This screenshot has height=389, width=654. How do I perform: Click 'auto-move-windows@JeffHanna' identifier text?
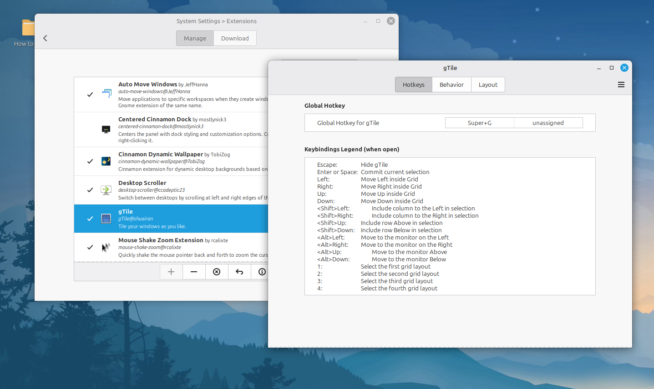(154, 91)
